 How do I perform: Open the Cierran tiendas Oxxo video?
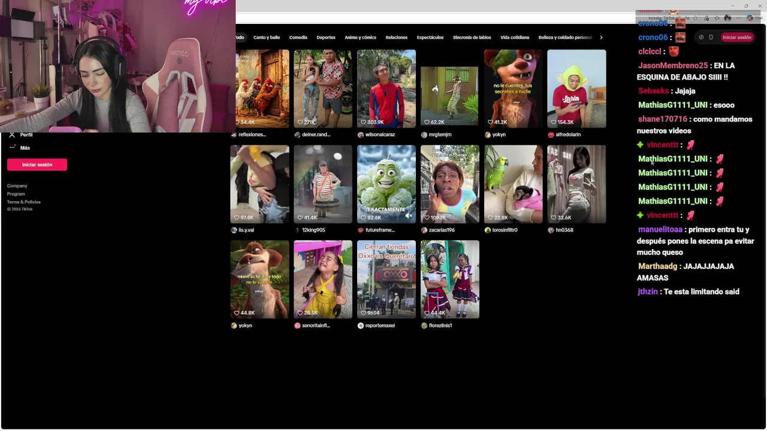386,280
